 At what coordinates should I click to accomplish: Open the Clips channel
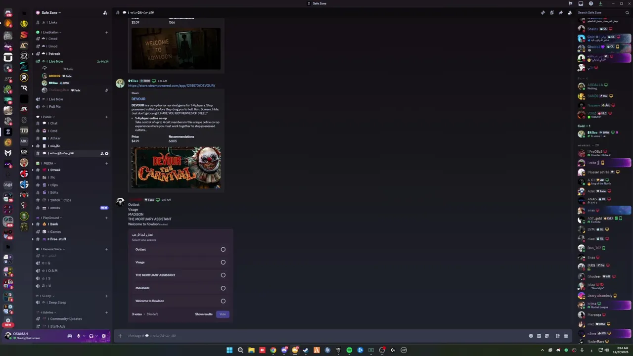tap(72, 185)
